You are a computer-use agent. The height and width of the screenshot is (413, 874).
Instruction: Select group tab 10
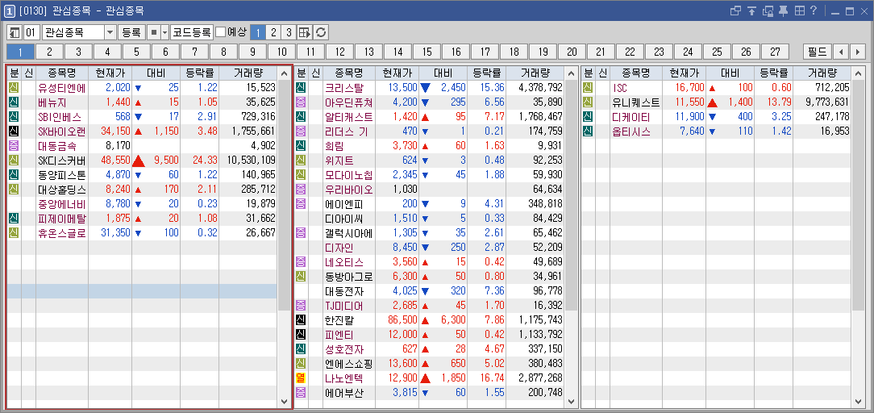(x=281, y=52)
